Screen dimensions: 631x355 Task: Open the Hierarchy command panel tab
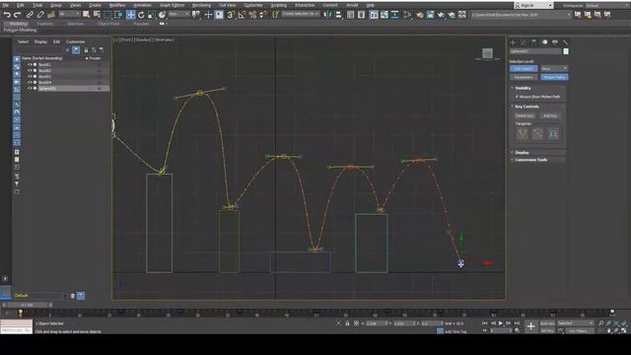click(x=534, y=42)
